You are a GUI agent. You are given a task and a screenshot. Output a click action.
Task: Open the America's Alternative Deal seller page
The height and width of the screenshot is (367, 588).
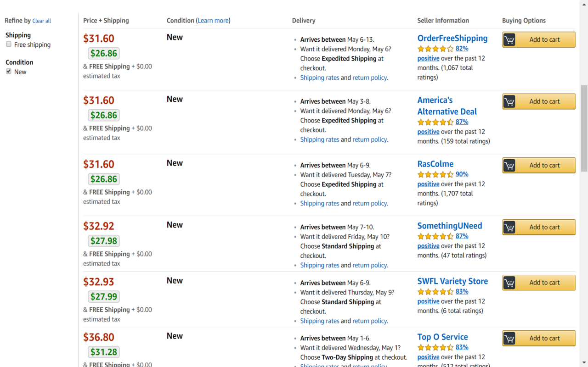pyautogui.click(x=447, y=106)
